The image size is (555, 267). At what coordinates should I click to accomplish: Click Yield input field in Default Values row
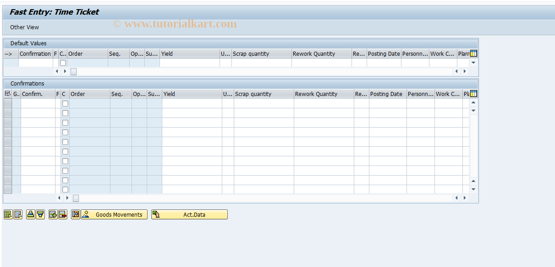[190, 63]
